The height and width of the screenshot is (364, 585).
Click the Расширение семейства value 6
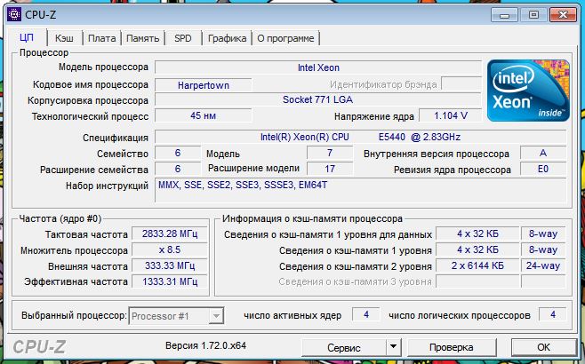[x=178, y=169]
